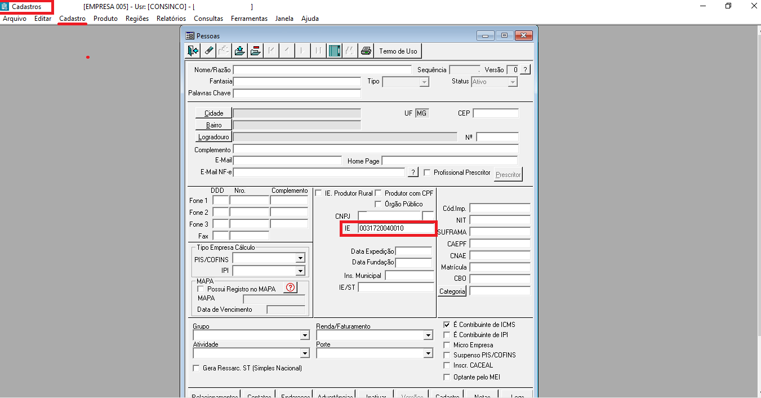
Task: Go to last record toolbar arrow
Action: (x=319, y=51)
